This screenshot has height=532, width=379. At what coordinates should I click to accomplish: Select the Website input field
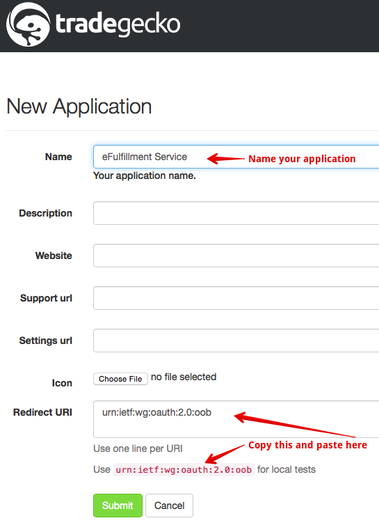coord(236,256)
